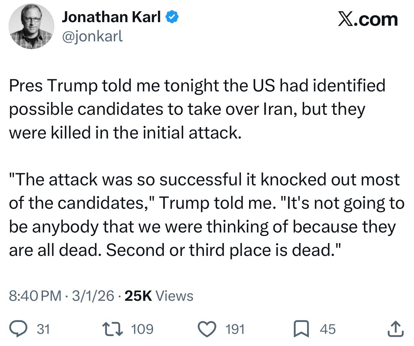Screen dimensions: 414x346
Task: Show the 191 likes count
Action: 235,329
